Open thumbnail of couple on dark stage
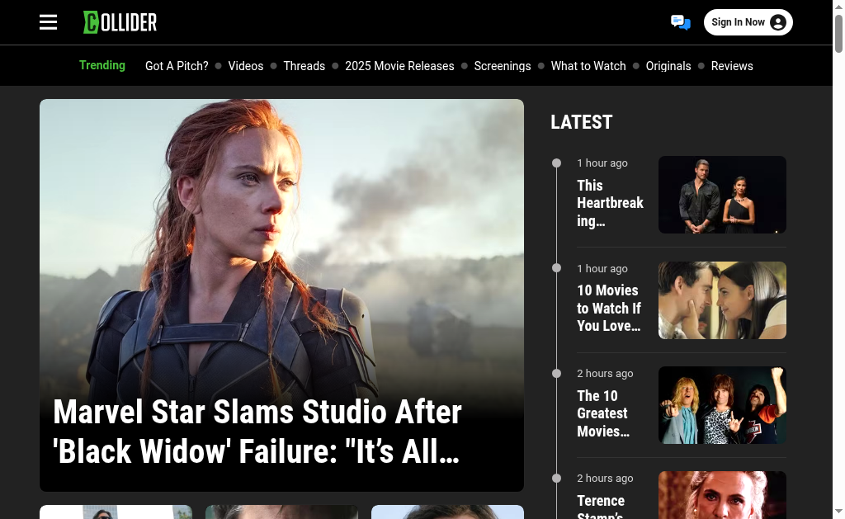Image resolution: width=845 pixels, height=519 pixels. click(722, 195)
